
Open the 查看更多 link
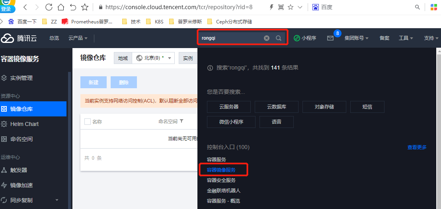point(417,147)
